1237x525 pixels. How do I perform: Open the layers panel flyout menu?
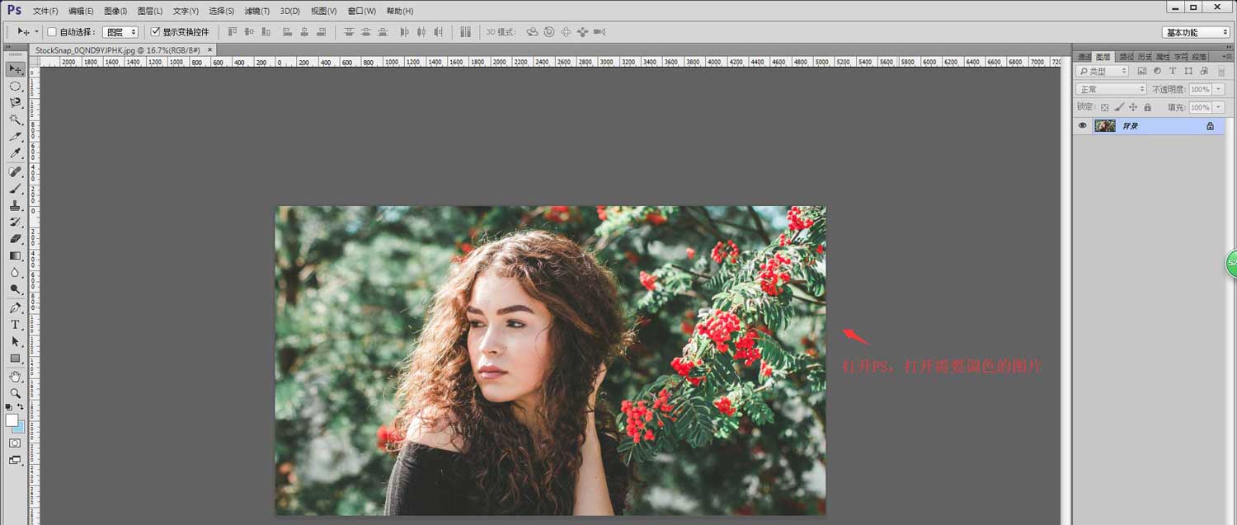1229,57
